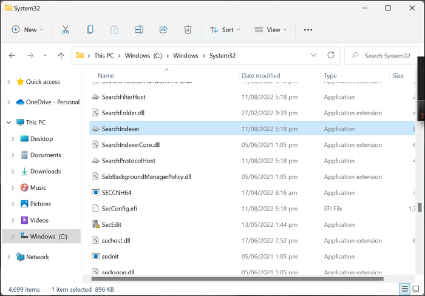Click the 4,699 items status text
The image size is (425, 296).
(24, 289)
